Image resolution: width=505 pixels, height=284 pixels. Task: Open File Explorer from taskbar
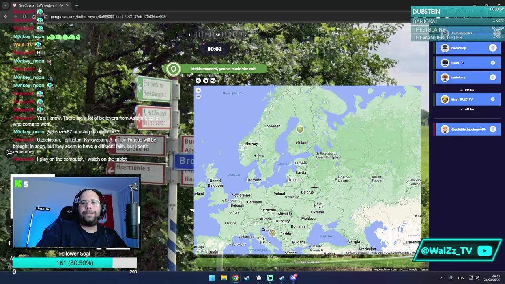[224, 278]
